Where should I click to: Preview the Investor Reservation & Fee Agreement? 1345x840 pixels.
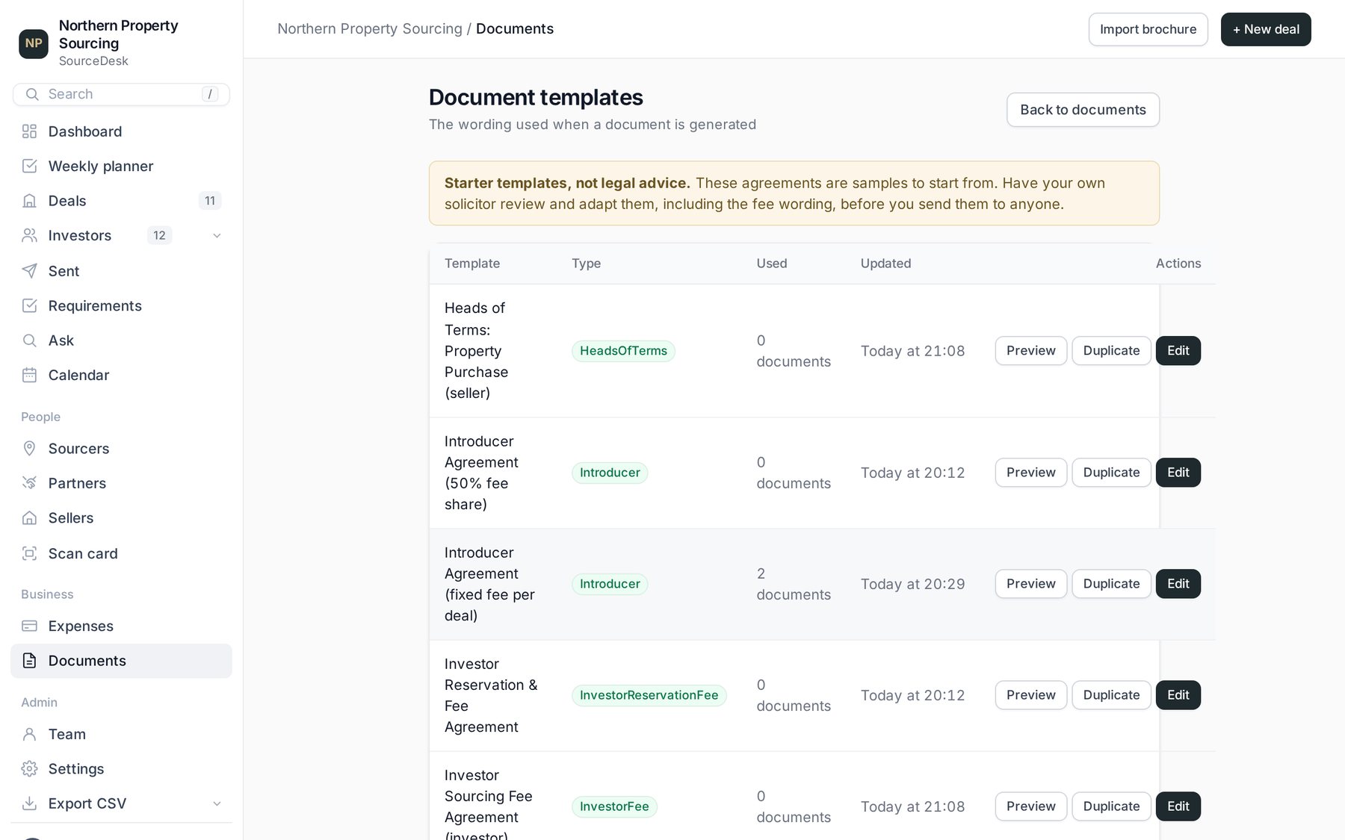click(x=1030, y=695)
